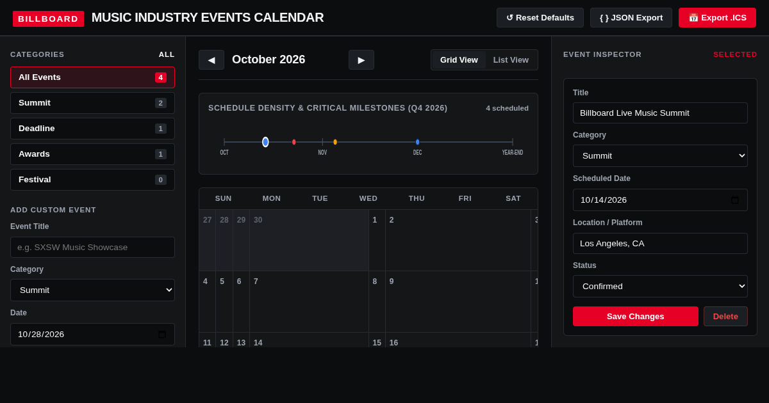The image size is (769, 403).
Task: Open the Scheduled Date calendar picker icon
Action: (x=735, y=200)
